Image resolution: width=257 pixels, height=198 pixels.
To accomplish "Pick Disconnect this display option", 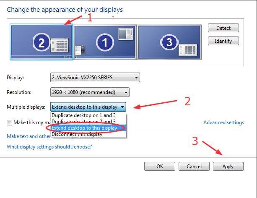I will pyautogui.click(x=76, y=134).
